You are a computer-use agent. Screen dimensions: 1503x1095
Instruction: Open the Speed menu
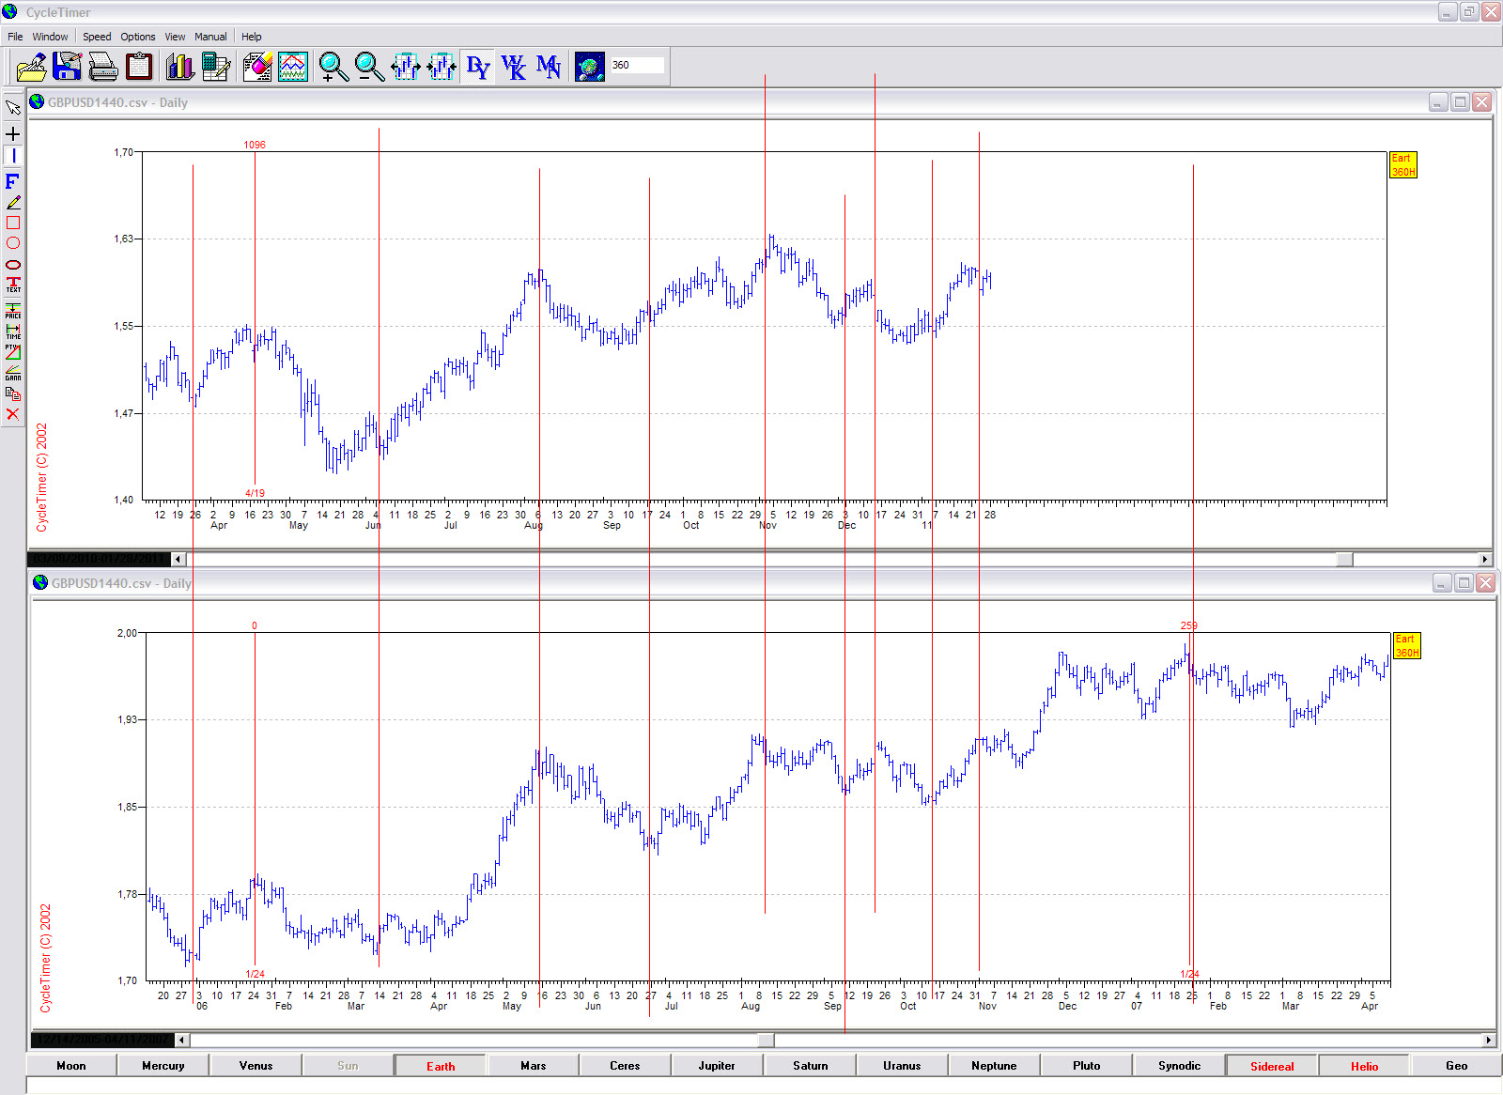tap(97, 37)
